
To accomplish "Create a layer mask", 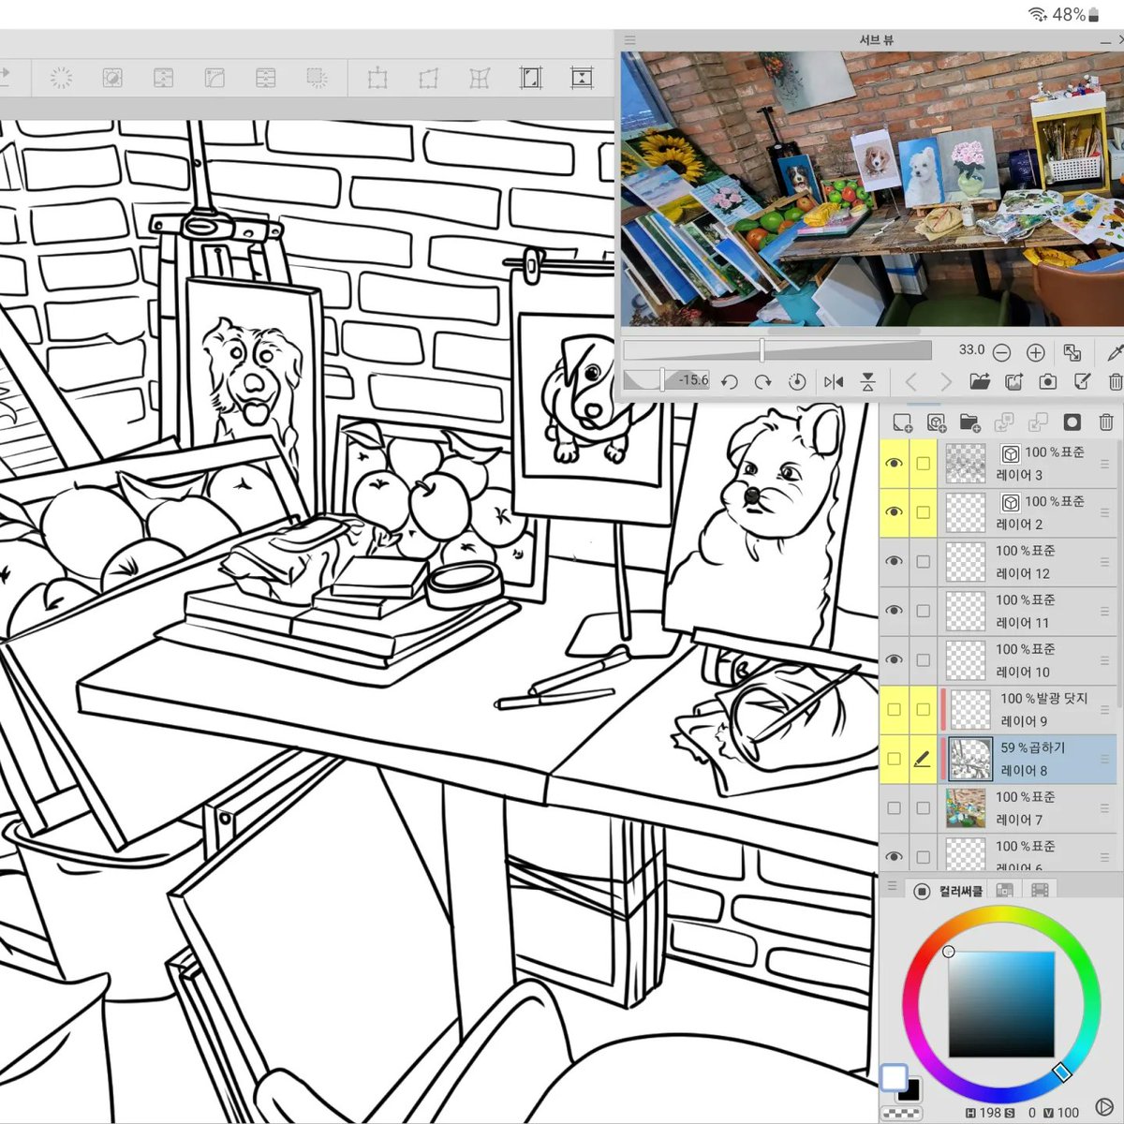I will pos(1072,422).
